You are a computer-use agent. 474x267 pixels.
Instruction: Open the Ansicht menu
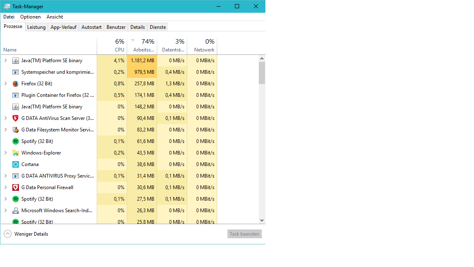55,17
